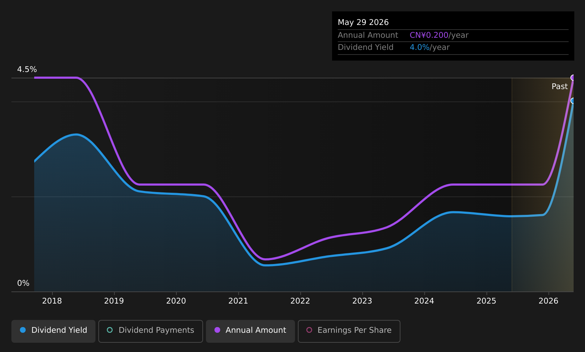Click the 'Dividend Yield' tooltip row label

[366, 47]
